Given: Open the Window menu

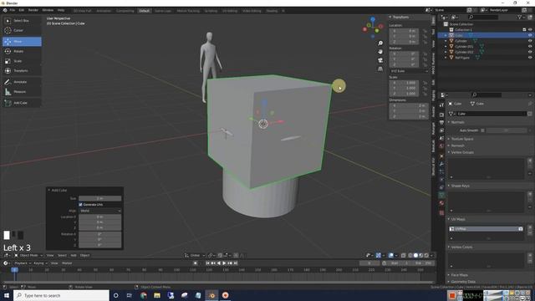Looking at the screenshot, I should [48, 11].
